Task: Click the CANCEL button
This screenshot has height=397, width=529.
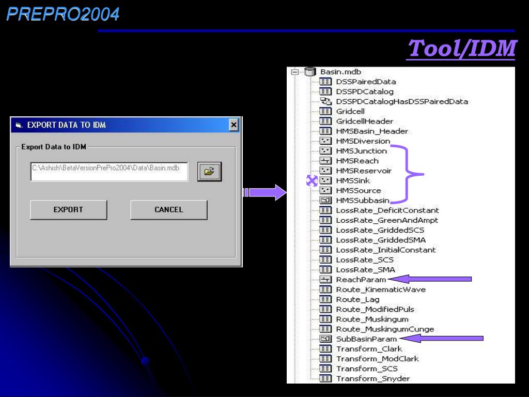Action: coord(169,210)
